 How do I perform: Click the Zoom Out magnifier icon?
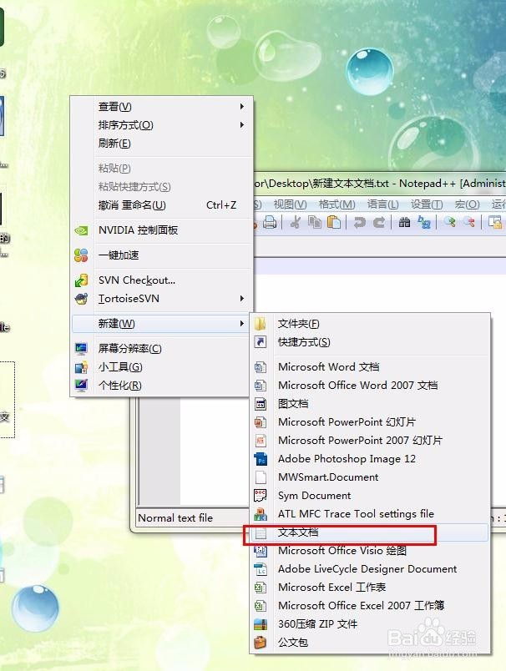click(469, 222)
